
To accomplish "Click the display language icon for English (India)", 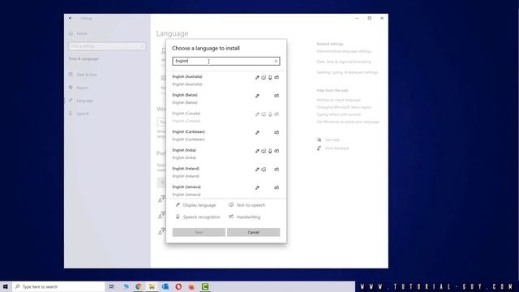I will point(257,151).
